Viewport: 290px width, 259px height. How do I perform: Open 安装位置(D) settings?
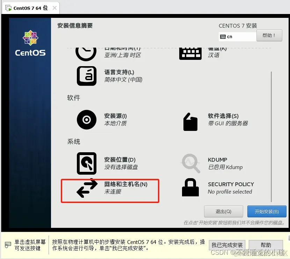pyautogui.click(x=120, y=160)
